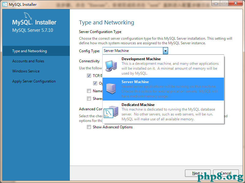Choose Dedicated Machine from the list
The image size is (245, 183).
[163, 112]
